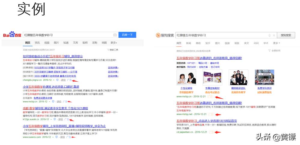This screenshot has width=300, height=145.
Task: Click 咨询详情> beside 优惠课程 row
Action: tap(113, 68)
